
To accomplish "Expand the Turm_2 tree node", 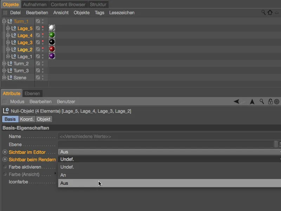I will tap(4, 64).
